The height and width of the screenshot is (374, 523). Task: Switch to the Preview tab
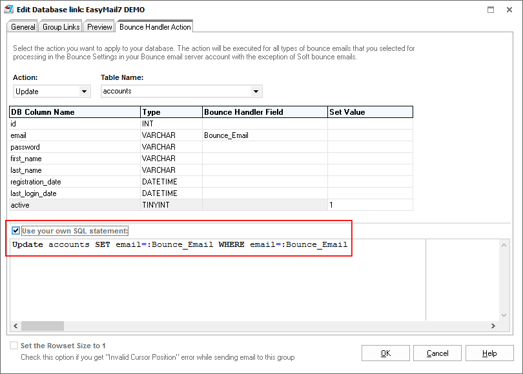99,27
